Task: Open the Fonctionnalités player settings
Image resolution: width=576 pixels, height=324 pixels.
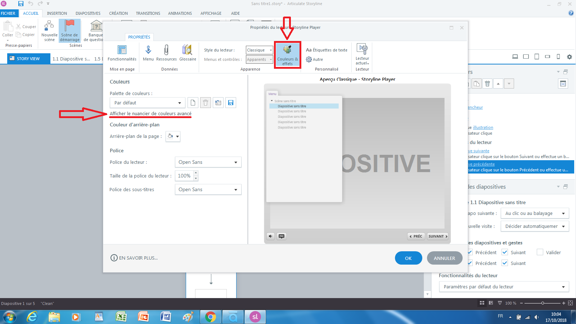Action: click(122, 53)
